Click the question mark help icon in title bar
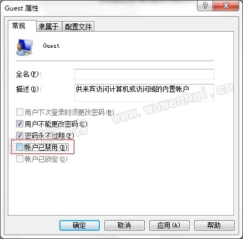This screenshot has height=239, width=243. [205, 6]
